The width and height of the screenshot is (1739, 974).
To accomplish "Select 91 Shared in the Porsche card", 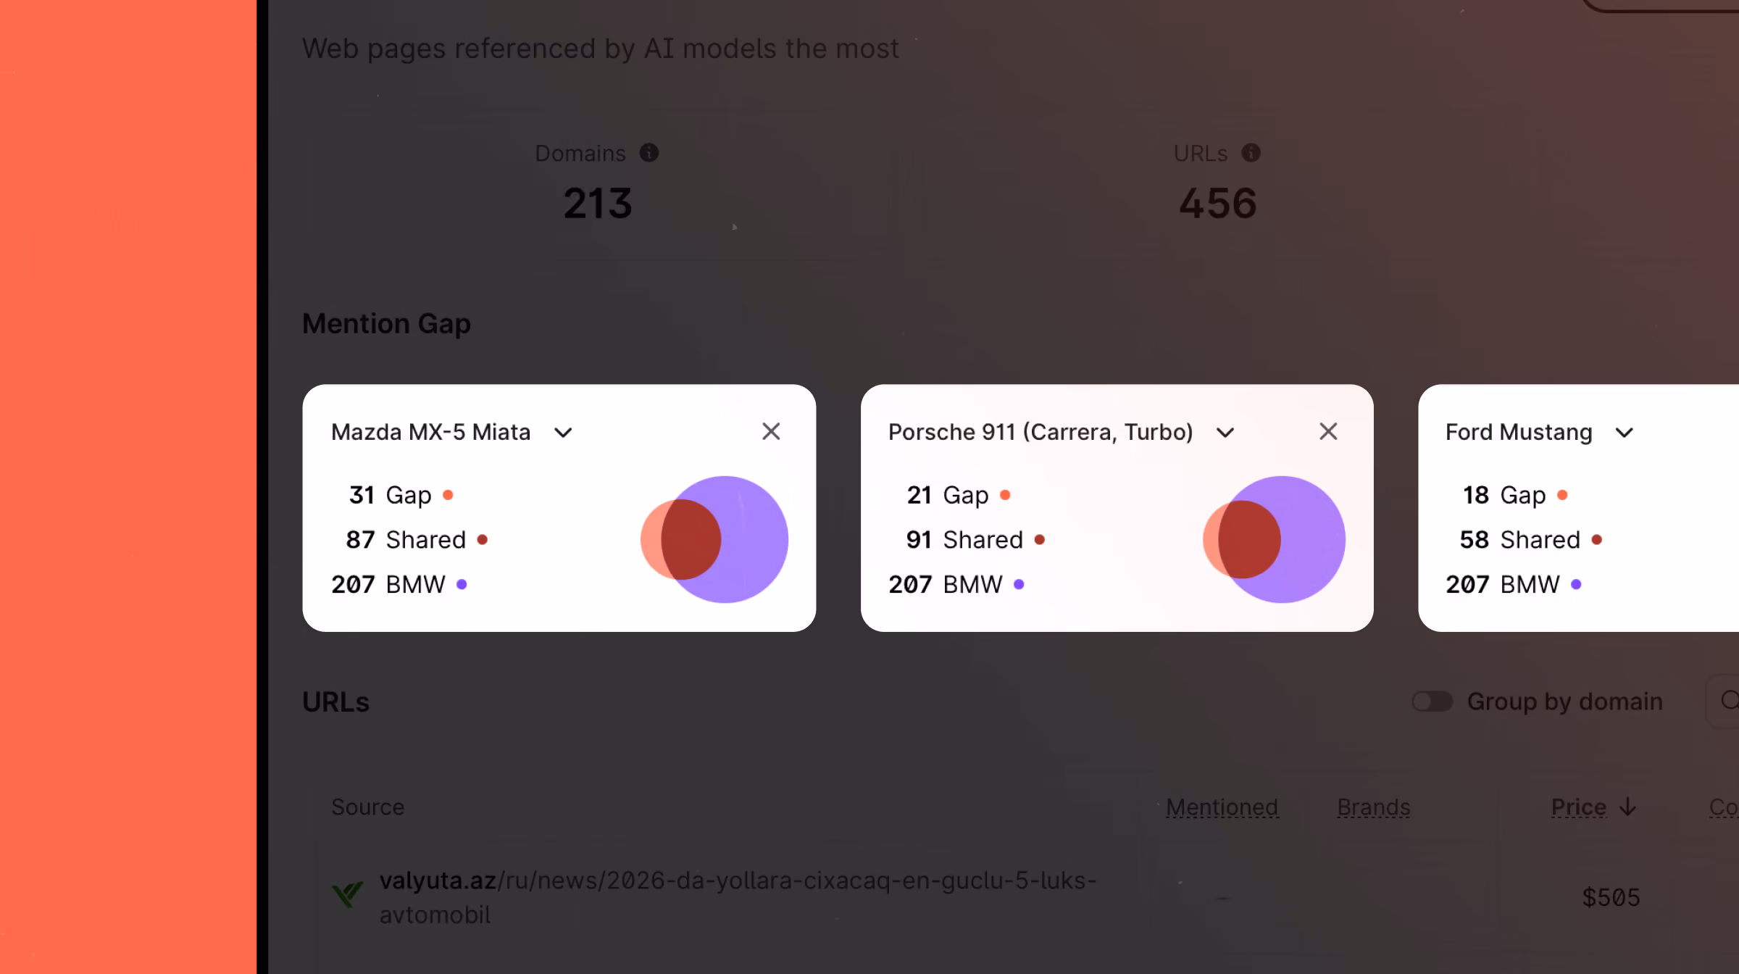I will point(975,540).
